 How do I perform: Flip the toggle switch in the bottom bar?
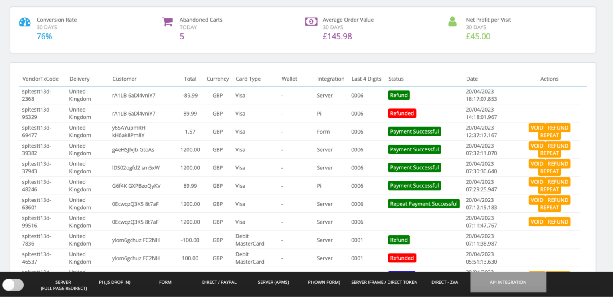[13, 285]
